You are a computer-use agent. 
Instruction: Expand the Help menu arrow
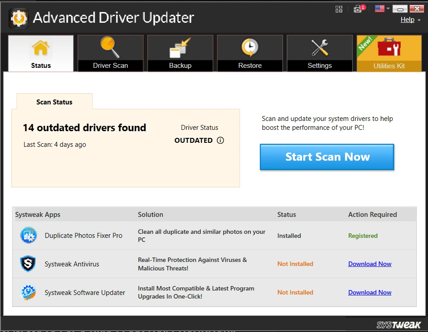tap(419, 20)
